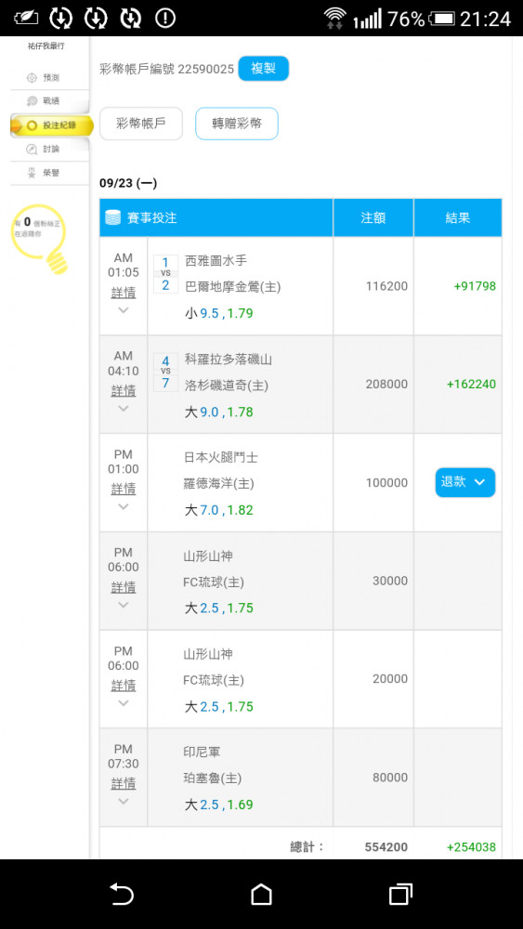523x929 pixels.
Task: Open the 討論 discussion sidebar item
Action: click(x=50, y=150)
